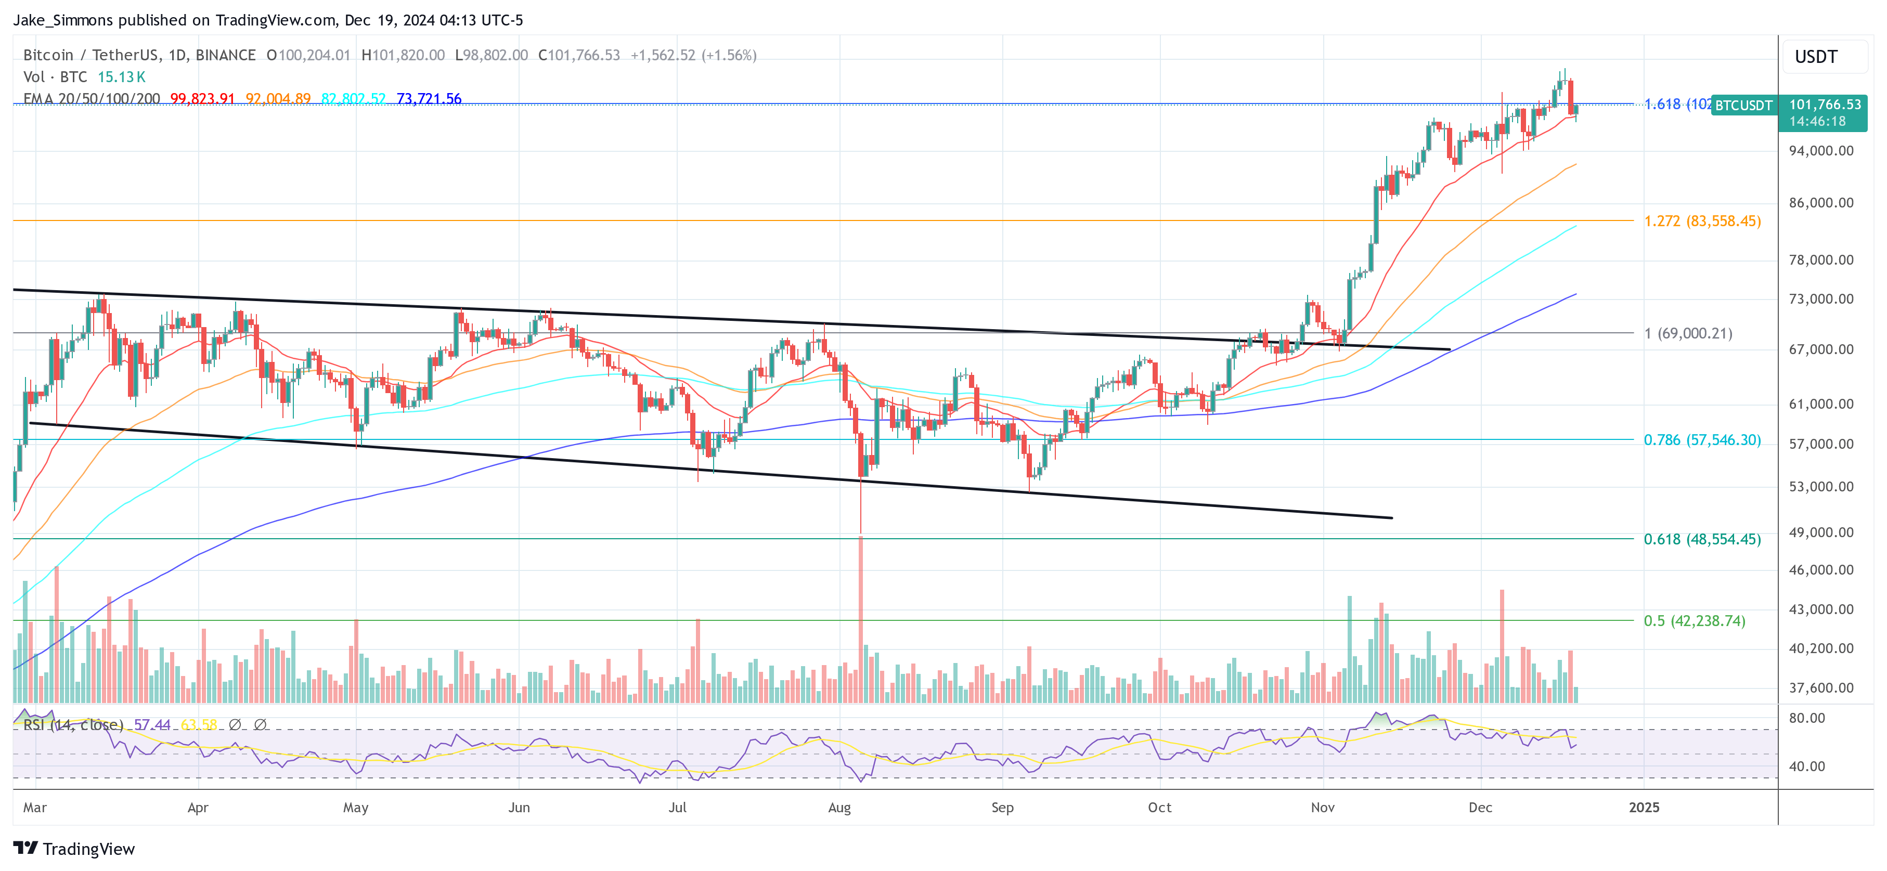Click the Nov label on time axis
Screen dimensions: 1887x871
[x=1322, y=807]
